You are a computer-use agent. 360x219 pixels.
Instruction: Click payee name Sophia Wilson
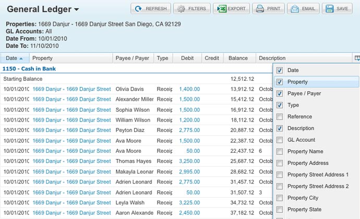point(133,110)
